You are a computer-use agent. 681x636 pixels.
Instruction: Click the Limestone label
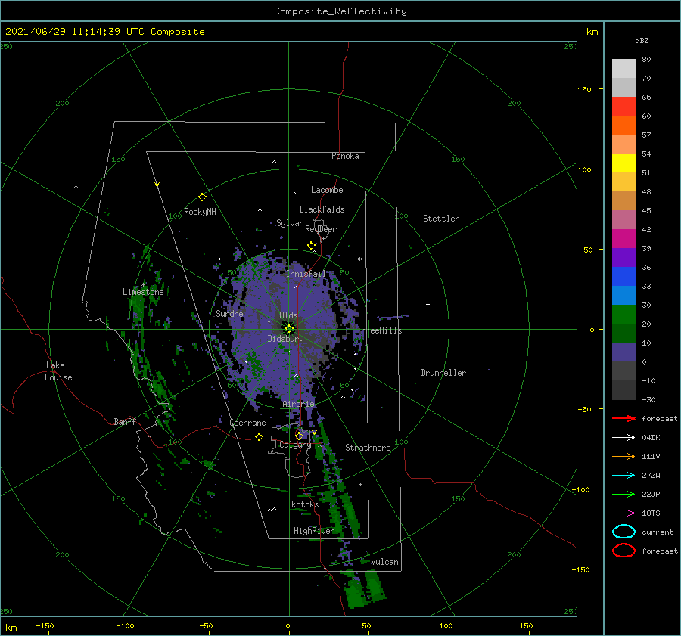click(x=143, y=292)
